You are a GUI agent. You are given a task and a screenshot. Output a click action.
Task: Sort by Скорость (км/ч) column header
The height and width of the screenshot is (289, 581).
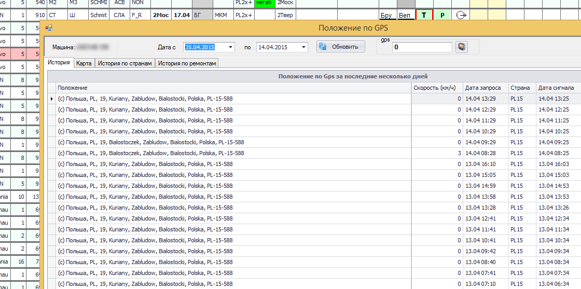click(x=435, y=88)
